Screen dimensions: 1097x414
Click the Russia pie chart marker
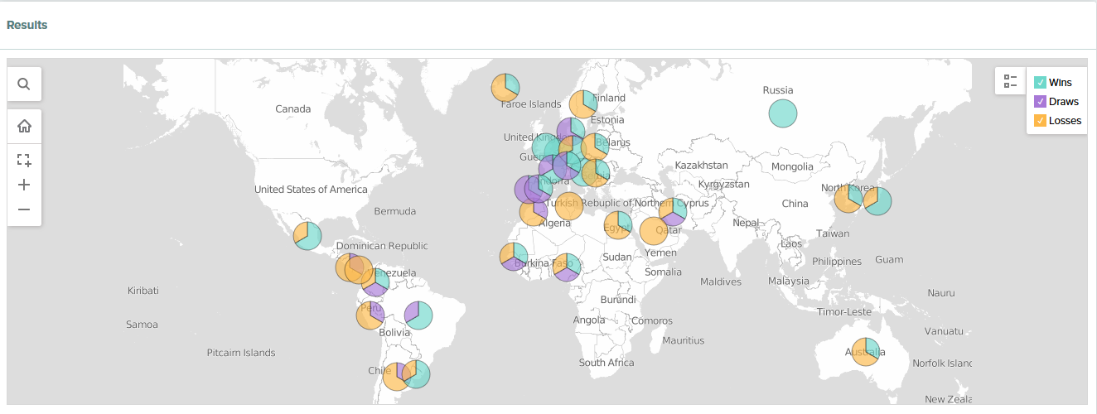782,113
